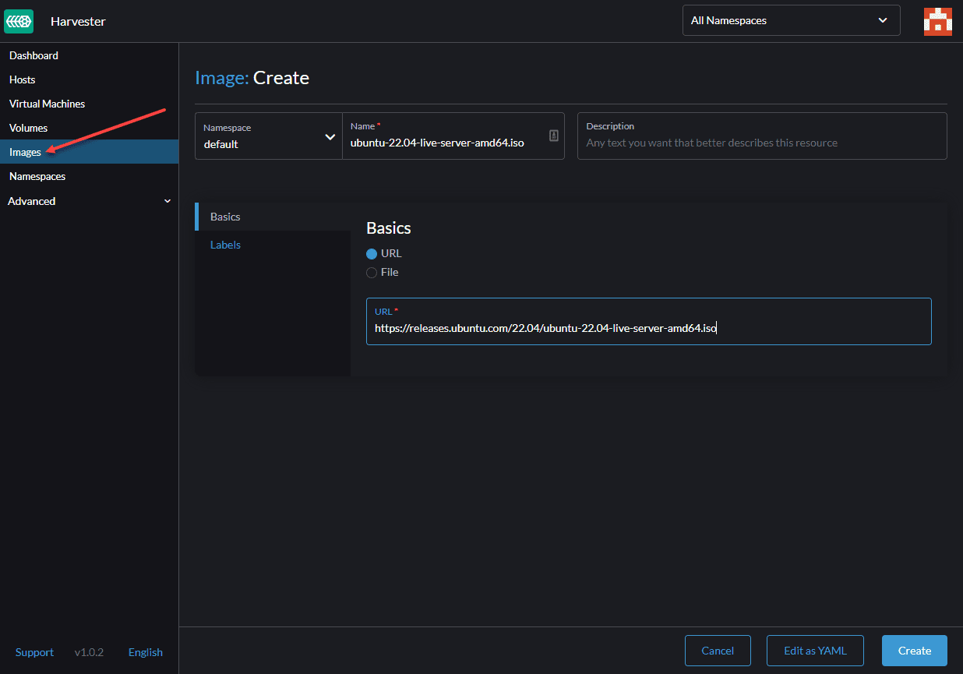The height and width of the screenshot is (674, 963).
Task: Go to Hosts in the sidebar
Action: pyautogui.click(x=23, y=79)
